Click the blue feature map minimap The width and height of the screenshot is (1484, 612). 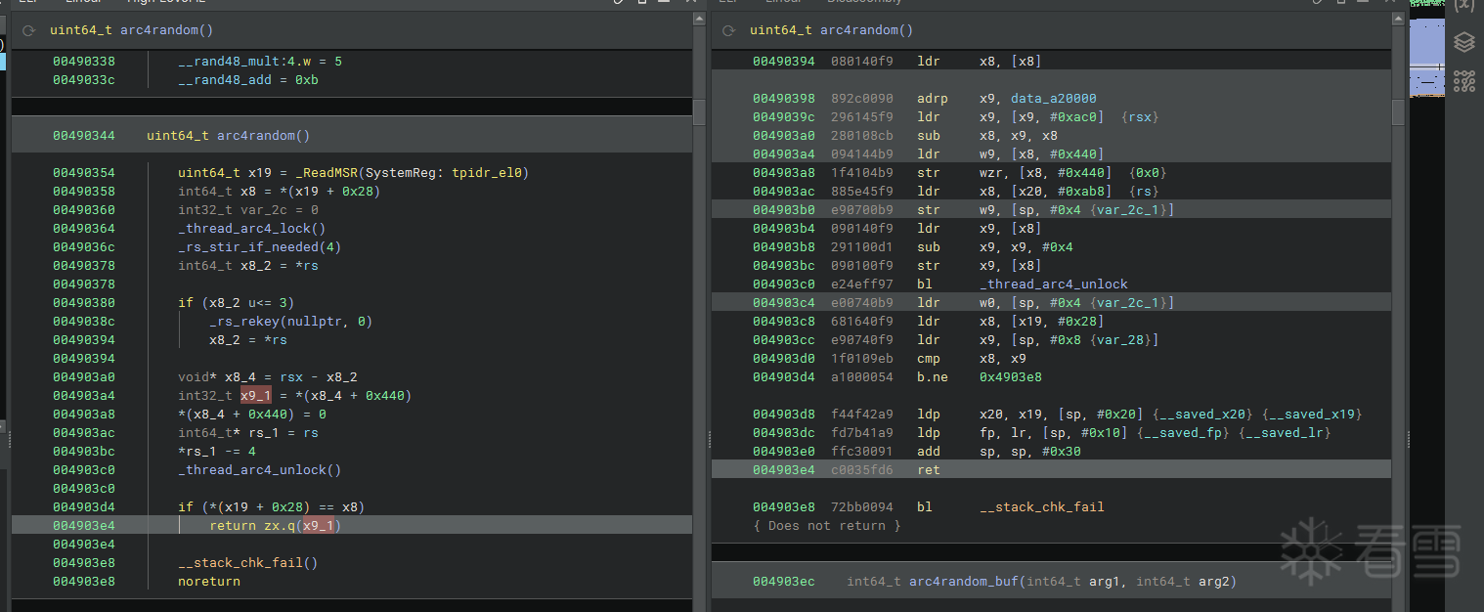pyautogui.click(x=1427, y=57)
